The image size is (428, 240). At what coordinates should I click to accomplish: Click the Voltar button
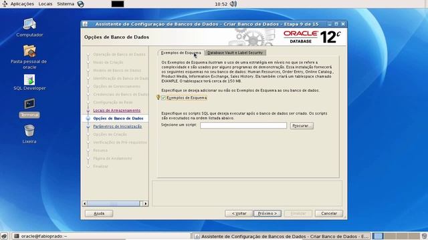pyautogui.click(x=239, y=213)
